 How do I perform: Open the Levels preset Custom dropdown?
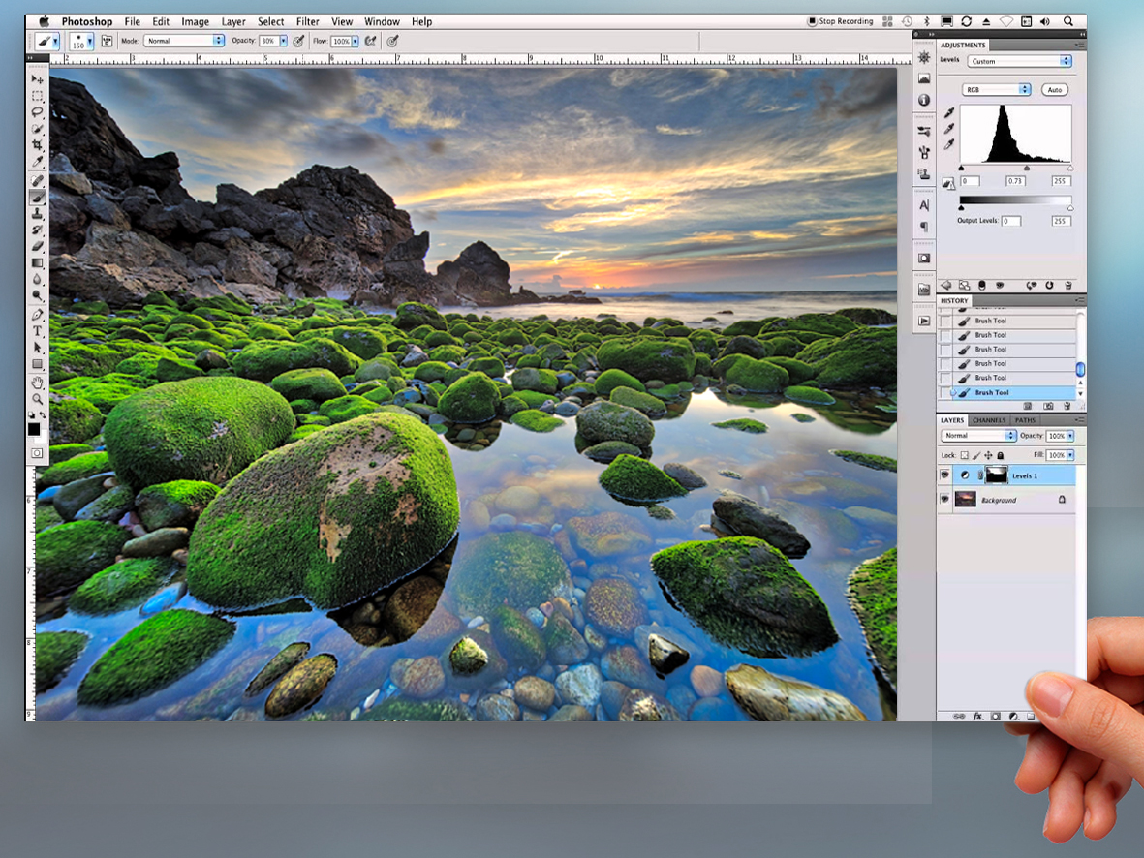[1019, 61]
